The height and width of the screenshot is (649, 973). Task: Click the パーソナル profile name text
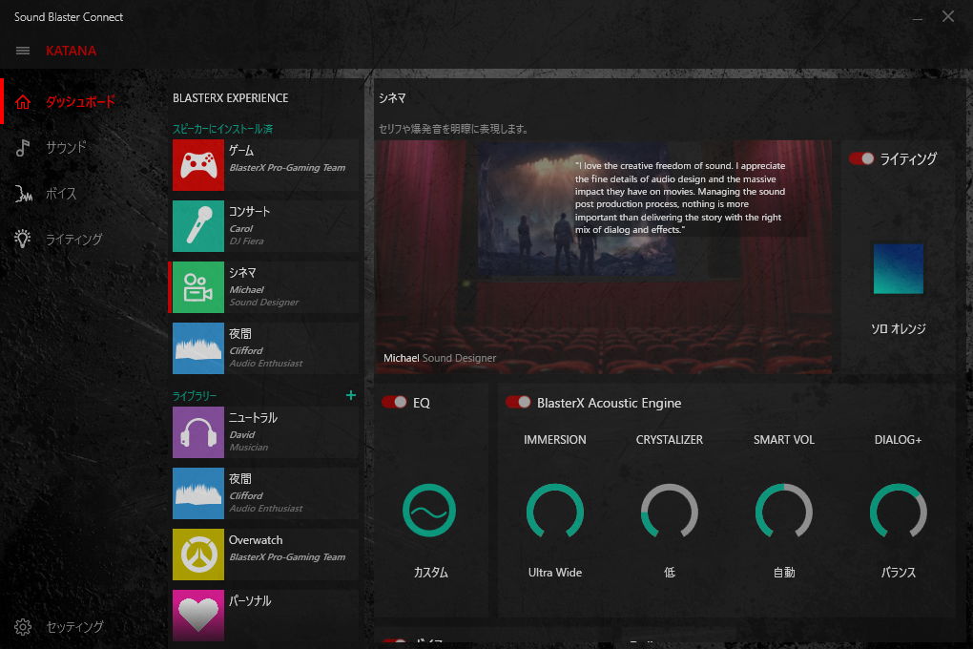(x=250, y=601)
